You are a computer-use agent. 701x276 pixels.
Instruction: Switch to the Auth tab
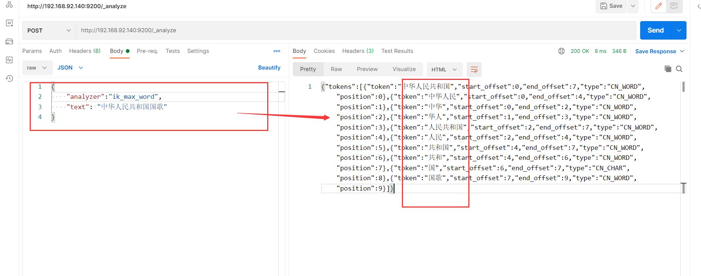(x=55, y=51)
